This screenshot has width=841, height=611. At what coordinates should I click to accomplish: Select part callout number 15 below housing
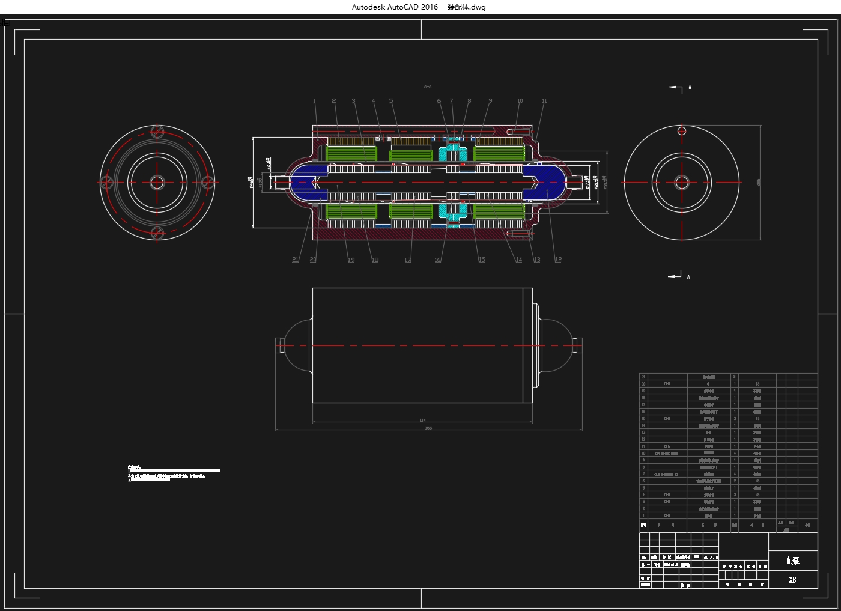click(482, 260)
